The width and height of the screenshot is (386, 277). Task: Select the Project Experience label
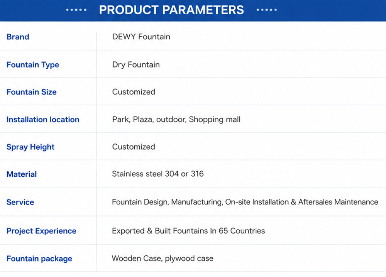coord(41,231)
